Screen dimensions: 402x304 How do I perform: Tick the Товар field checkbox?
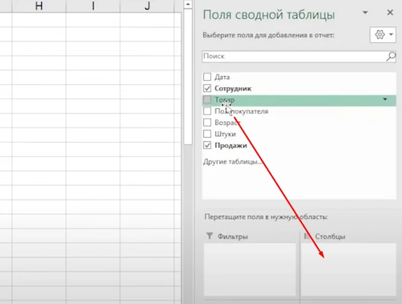coord(207,100)
